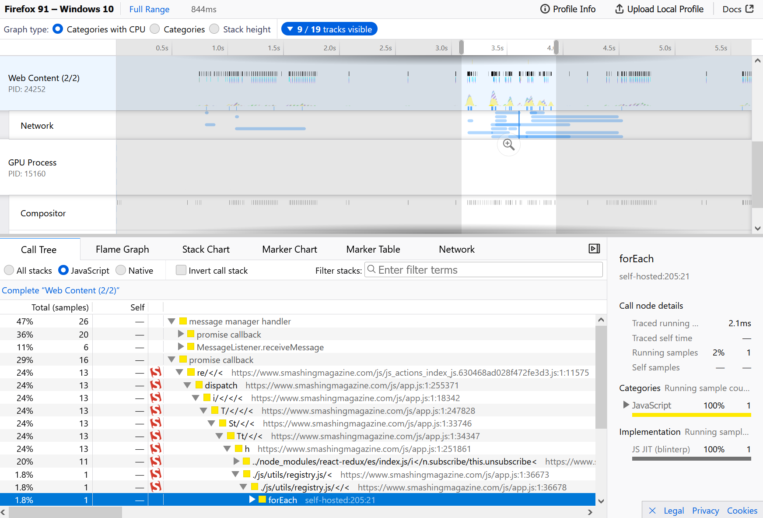Switch stacks filter to Native
763x518 pixels.
click(x=121, y=270)
